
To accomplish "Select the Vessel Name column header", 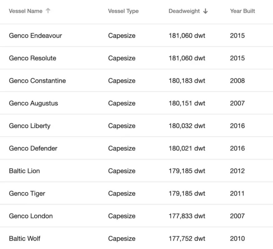I will pyautogui.click(x=25, y=11).
